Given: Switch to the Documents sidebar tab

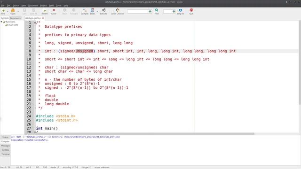Looking at the screenshot, I should [x=16, y=18].
